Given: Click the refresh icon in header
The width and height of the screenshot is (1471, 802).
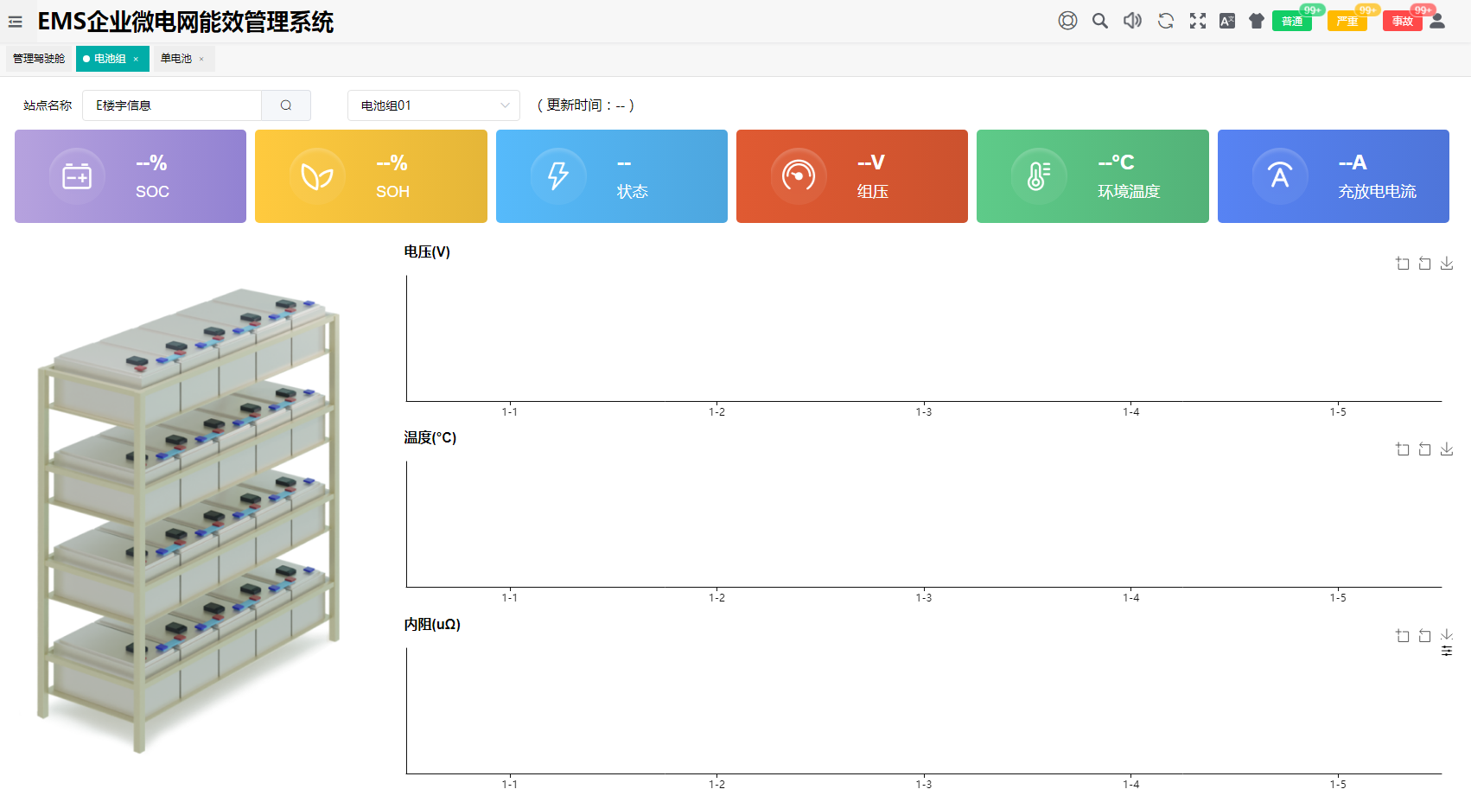Looking at the screenshot, I should (x=1165, y=21).
